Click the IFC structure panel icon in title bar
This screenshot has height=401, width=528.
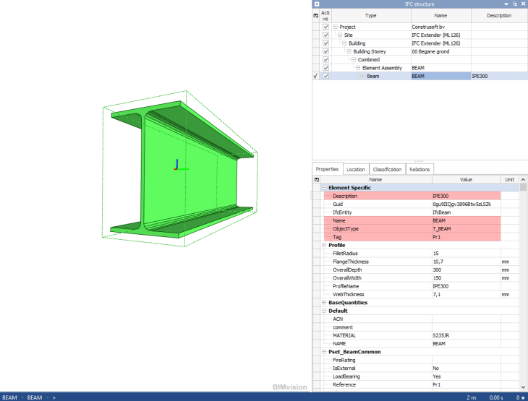coord(317,4)
